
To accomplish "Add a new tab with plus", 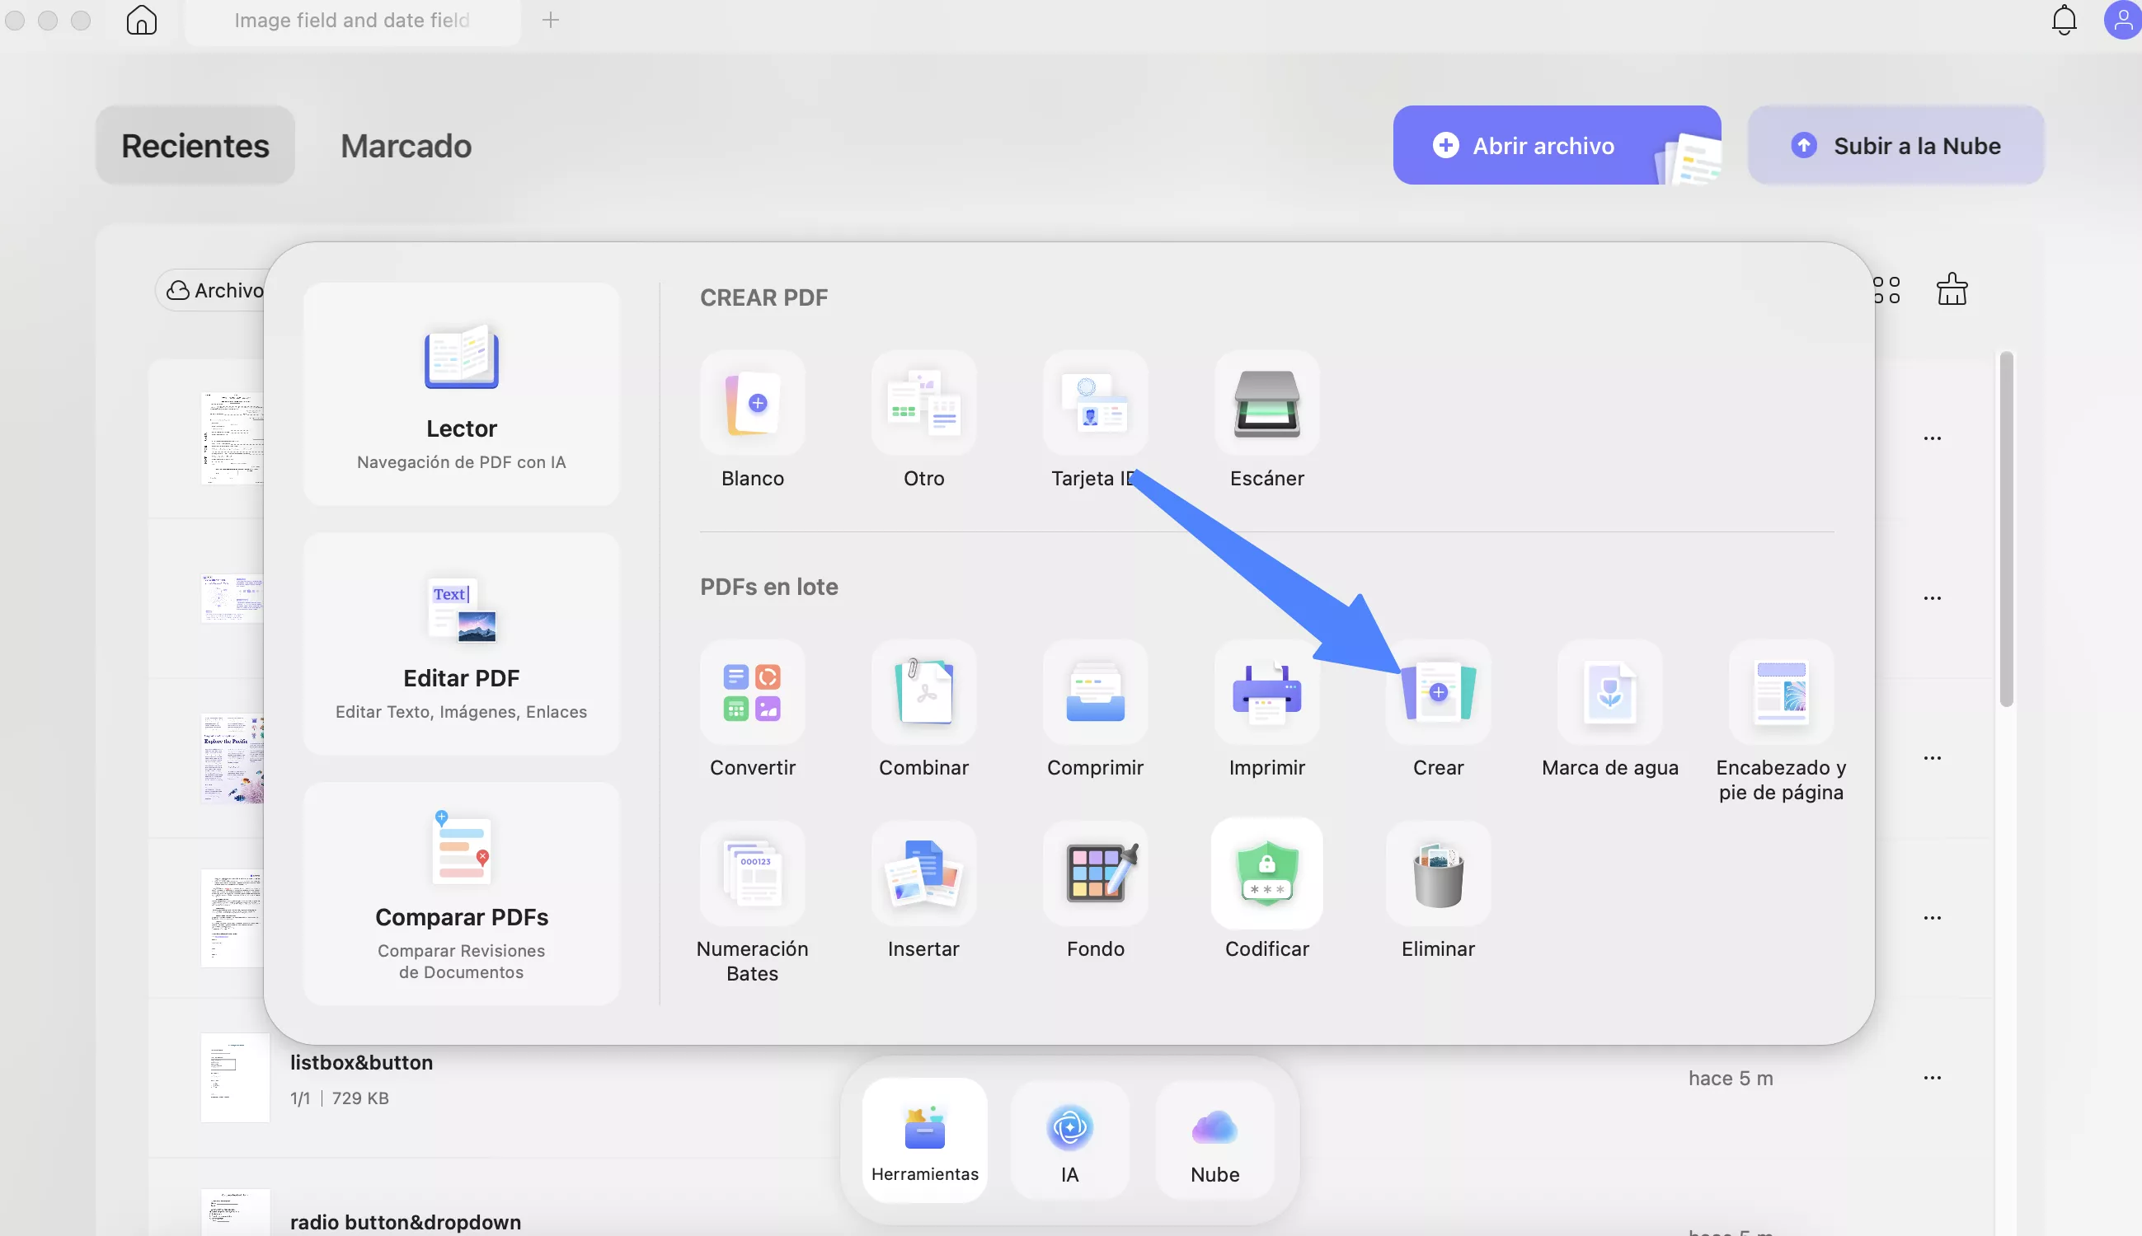I will tap(551, 21).
